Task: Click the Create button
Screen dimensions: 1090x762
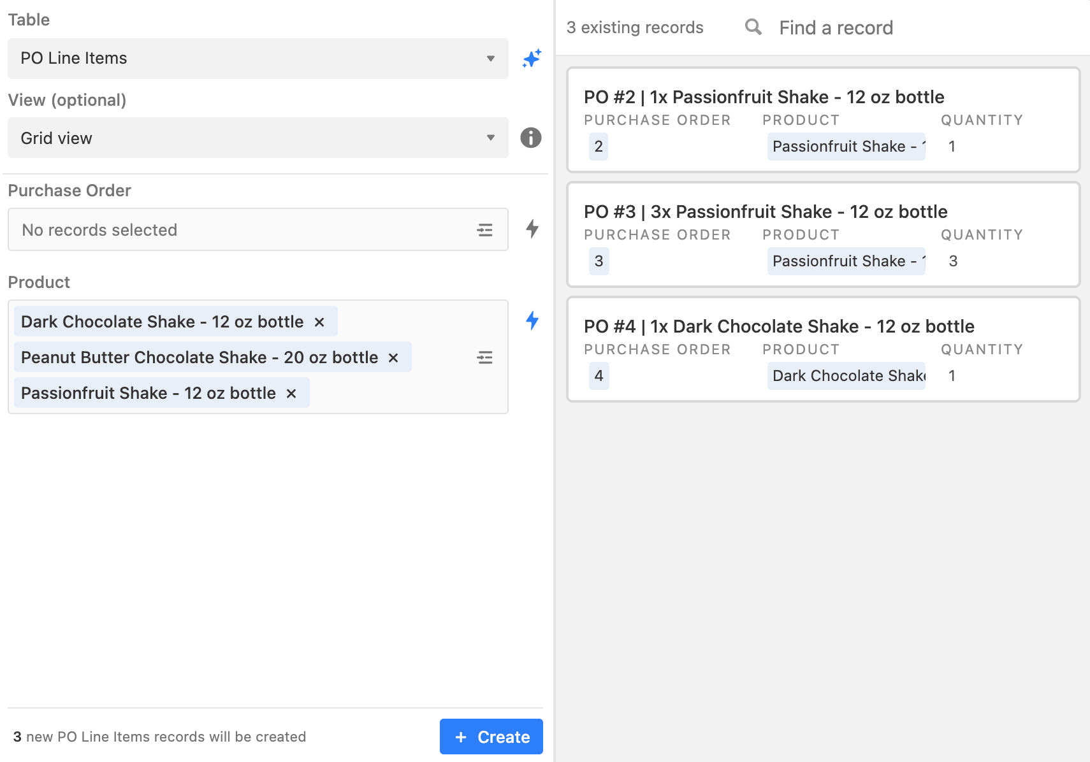Action: pyautogui.click(x=491, y=737)
